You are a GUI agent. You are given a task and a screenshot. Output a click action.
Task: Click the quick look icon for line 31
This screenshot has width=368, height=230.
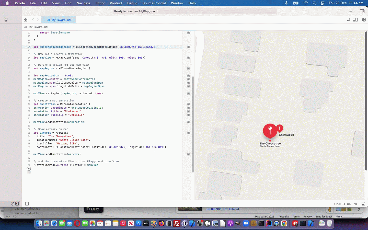(x=188, y=47)
